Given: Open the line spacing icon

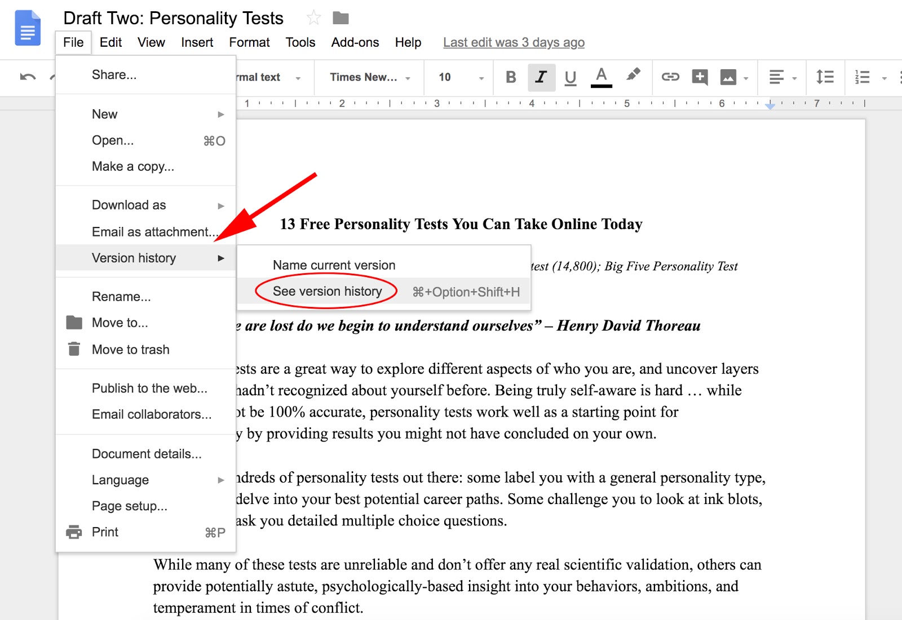Looking at the screenshot, I should point(824,77).
